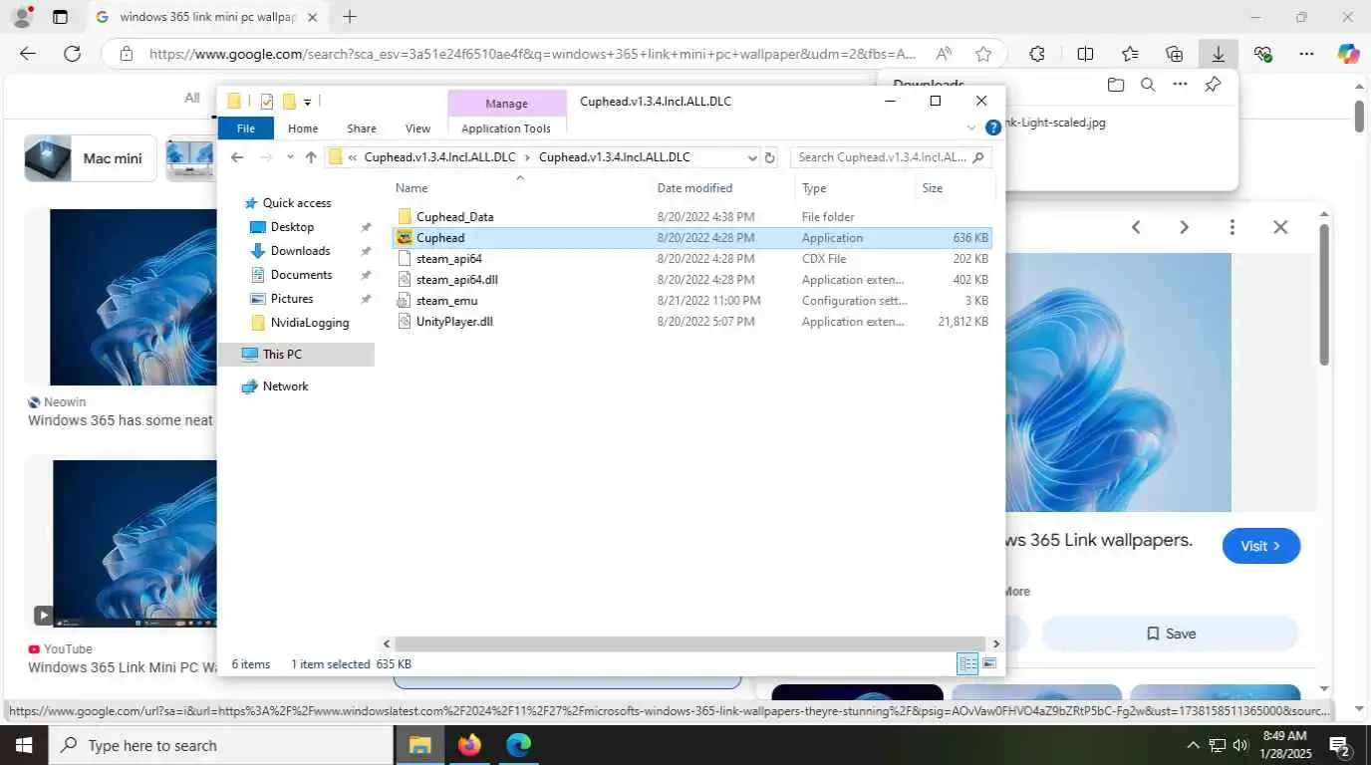The height and width of the screenshot is (765, 1371).
Task: Close the windows 365 link tab
Action: pos(312,17)
